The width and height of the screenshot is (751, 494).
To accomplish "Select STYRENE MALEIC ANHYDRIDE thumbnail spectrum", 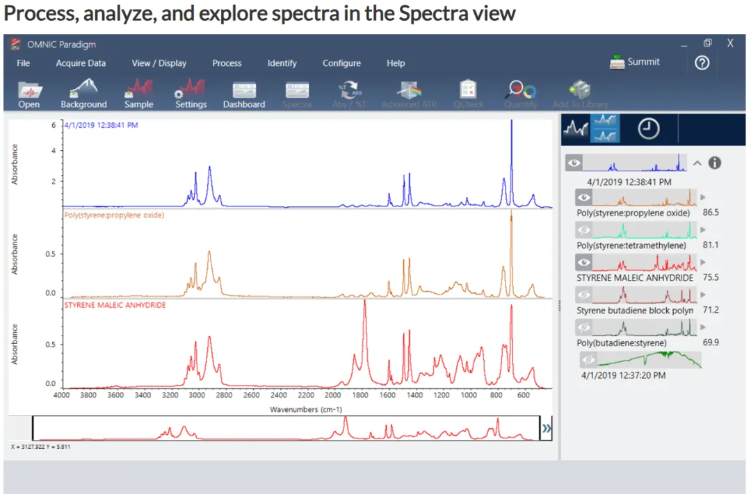I will coord(645,263).
